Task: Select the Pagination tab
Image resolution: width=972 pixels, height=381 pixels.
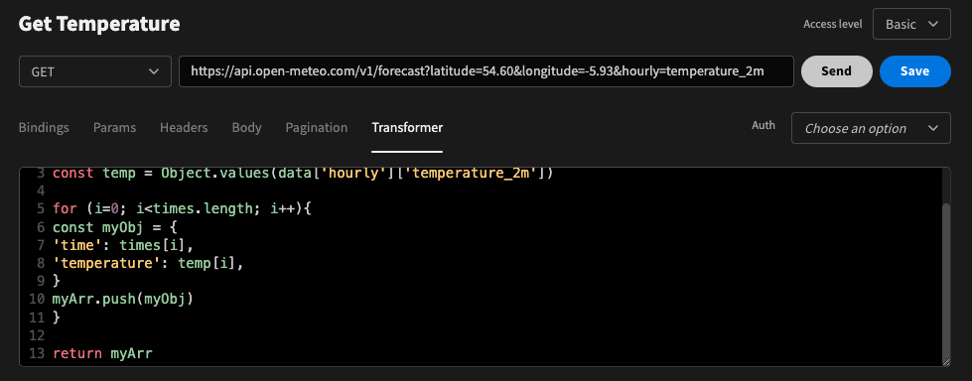Action: click(316, 128)
